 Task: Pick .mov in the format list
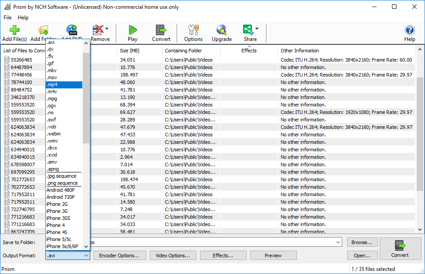point(64,77)
